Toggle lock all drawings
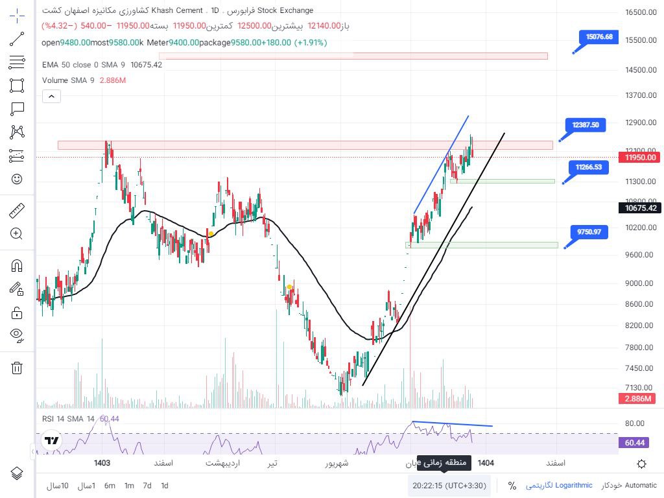 pos(17,313)
